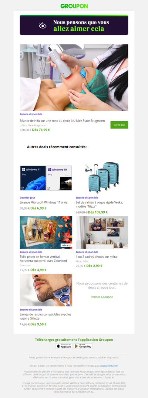Open the App Store download badge
148x398 pixels.
point(64,346)
